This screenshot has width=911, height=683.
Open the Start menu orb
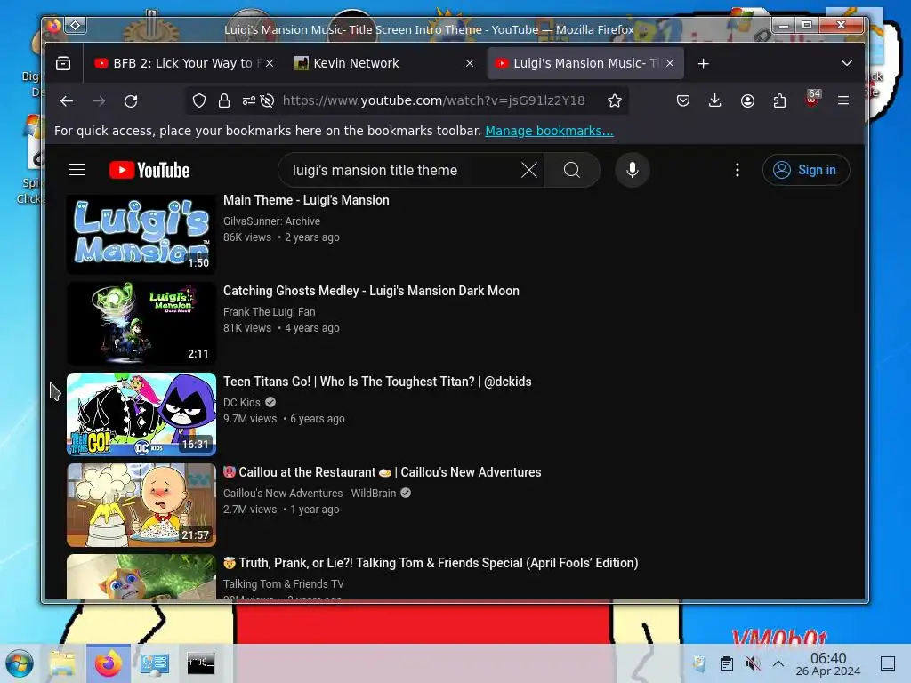[x=20, y=663]
